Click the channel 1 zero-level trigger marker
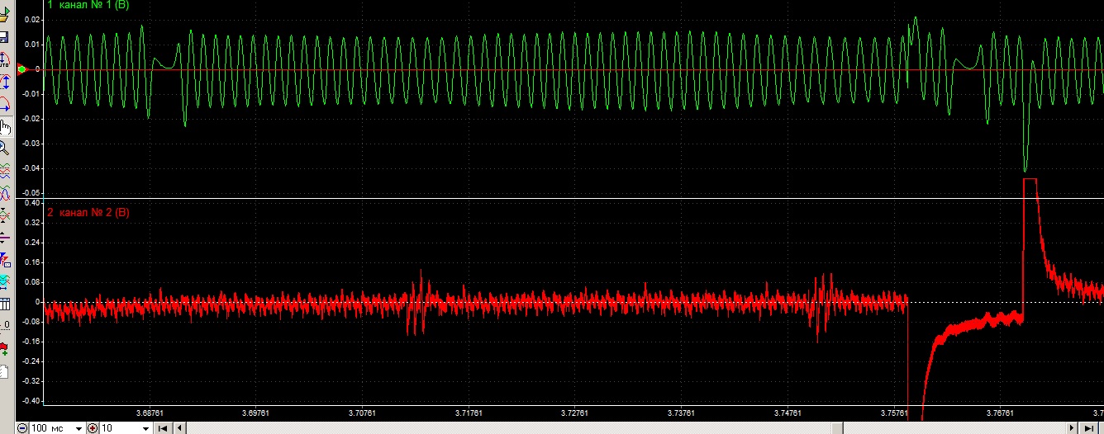 tap(21, 69)
